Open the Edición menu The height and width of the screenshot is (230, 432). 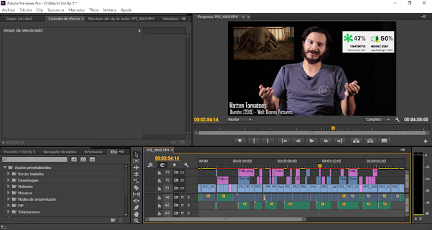25,10
